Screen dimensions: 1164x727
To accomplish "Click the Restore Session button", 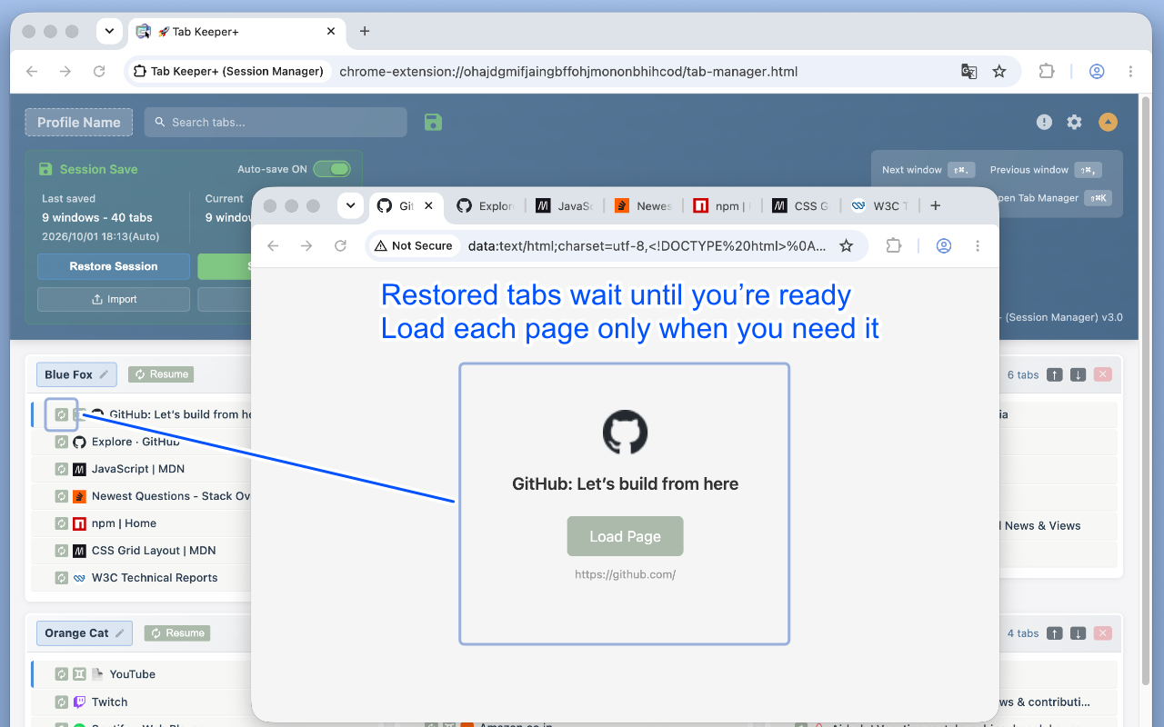I will pos(114,266).
